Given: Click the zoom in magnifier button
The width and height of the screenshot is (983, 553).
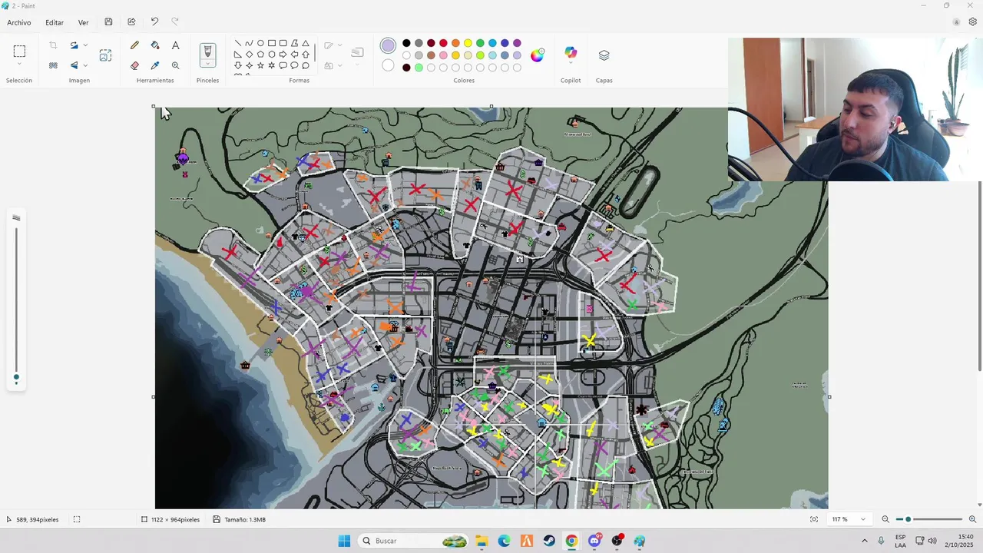Looking at the screenshot, I should pos(972,519).
